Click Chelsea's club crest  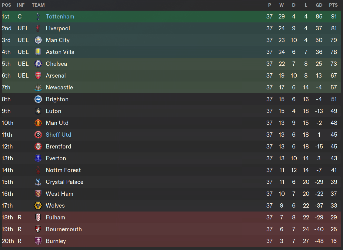pos(38,64)
